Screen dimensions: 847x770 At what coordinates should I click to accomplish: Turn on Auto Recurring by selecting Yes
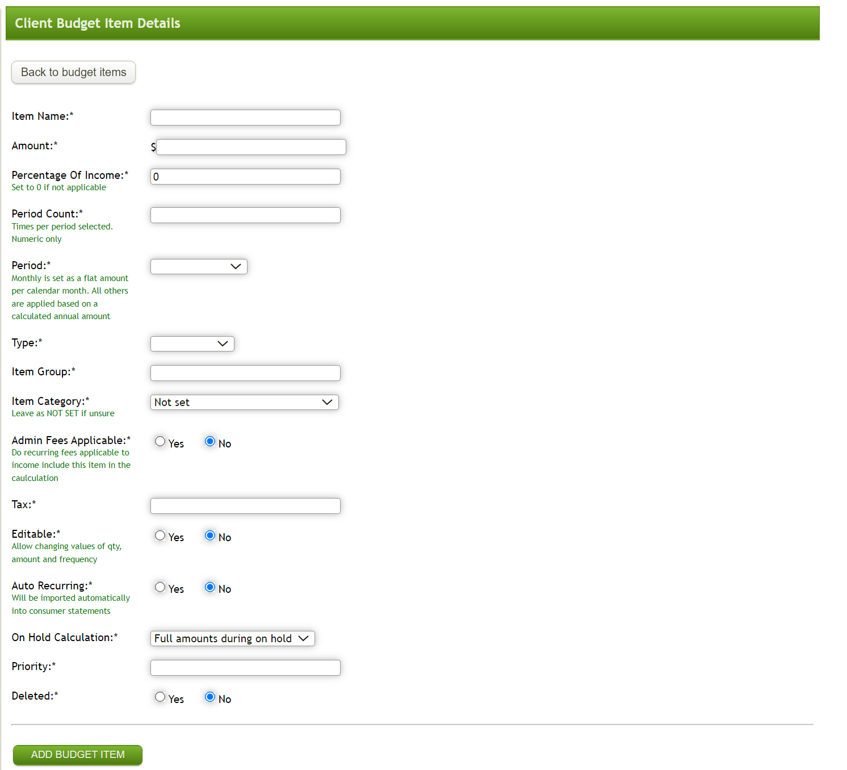pos(160,587)
